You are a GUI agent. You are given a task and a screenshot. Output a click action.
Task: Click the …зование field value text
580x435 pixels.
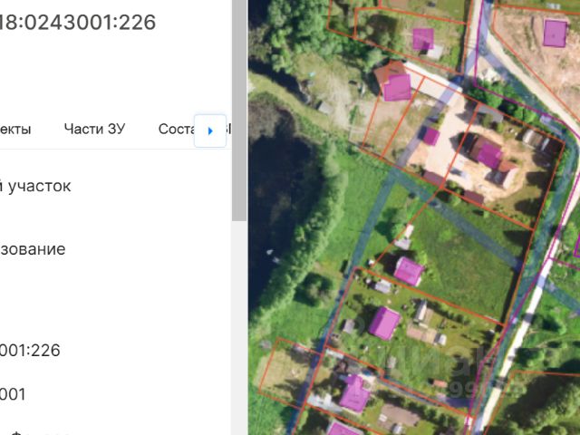[x=33, y=249]
